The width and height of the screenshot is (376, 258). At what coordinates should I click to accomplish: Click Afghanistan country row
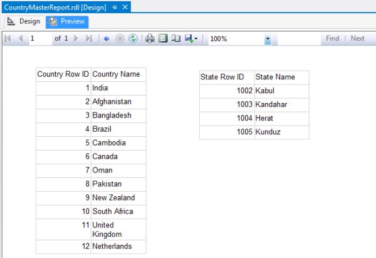pyautogui.click(x=91, y=102)
